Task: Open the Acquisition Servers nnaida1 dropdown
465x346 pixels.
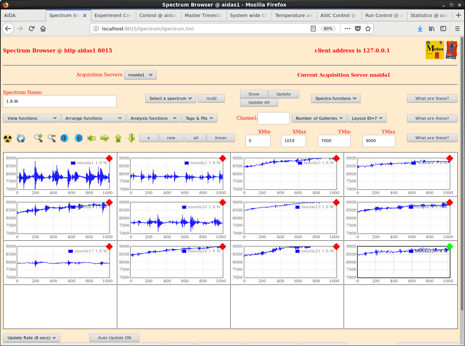Action: (x=140, y=75)
